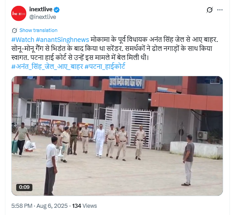Click the man in white in the video
Screen dimensions: 238x215
pos(99,141)
